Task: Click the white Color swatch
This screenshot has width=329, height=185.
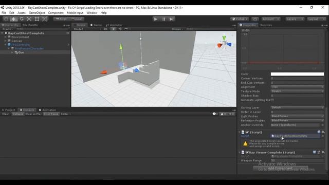Action: (297, 74)
